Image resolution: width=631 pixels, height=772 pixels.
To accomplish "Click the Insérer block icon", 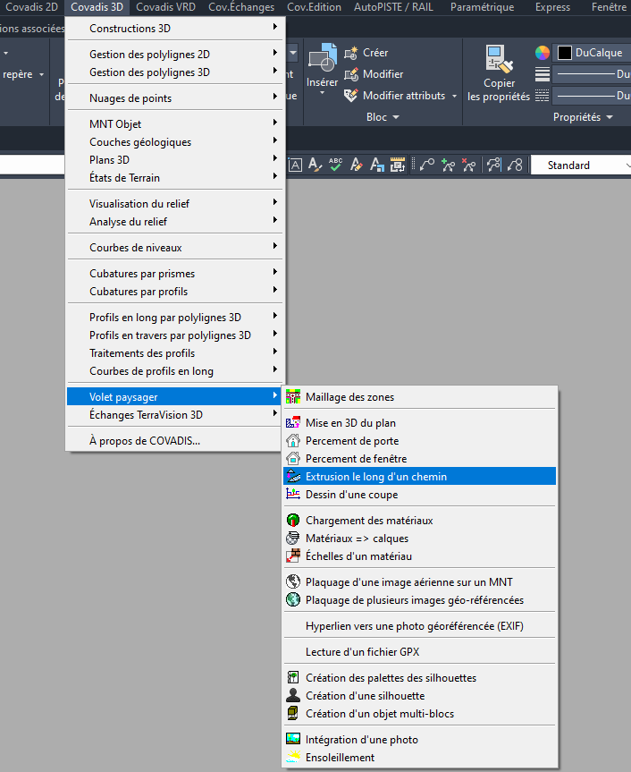I will pyautogui.click(x=321, y=61).
